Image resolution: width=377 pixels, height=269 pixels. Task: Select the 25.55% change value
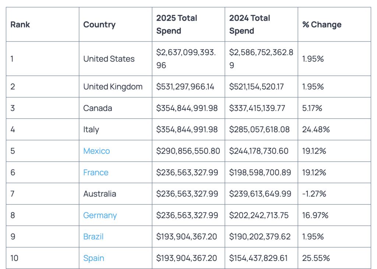coord(316,258)
